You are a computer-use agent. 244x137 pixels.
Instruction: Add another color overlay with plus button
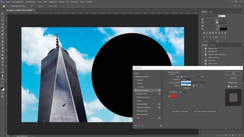[159, 104]
